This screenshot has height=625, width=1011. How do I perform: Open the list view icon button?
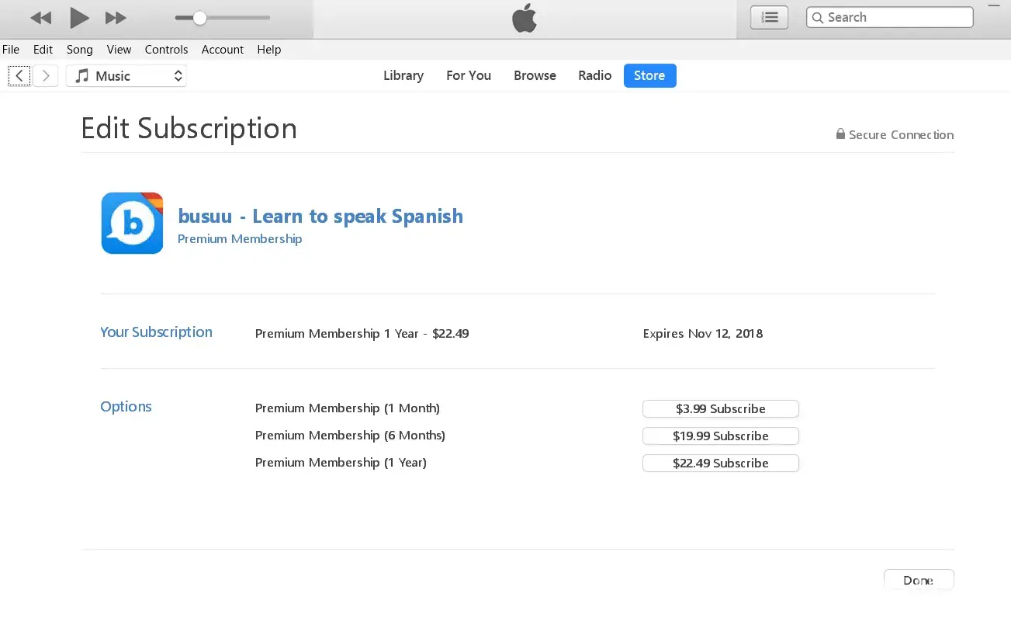click(x=769, y=17)
